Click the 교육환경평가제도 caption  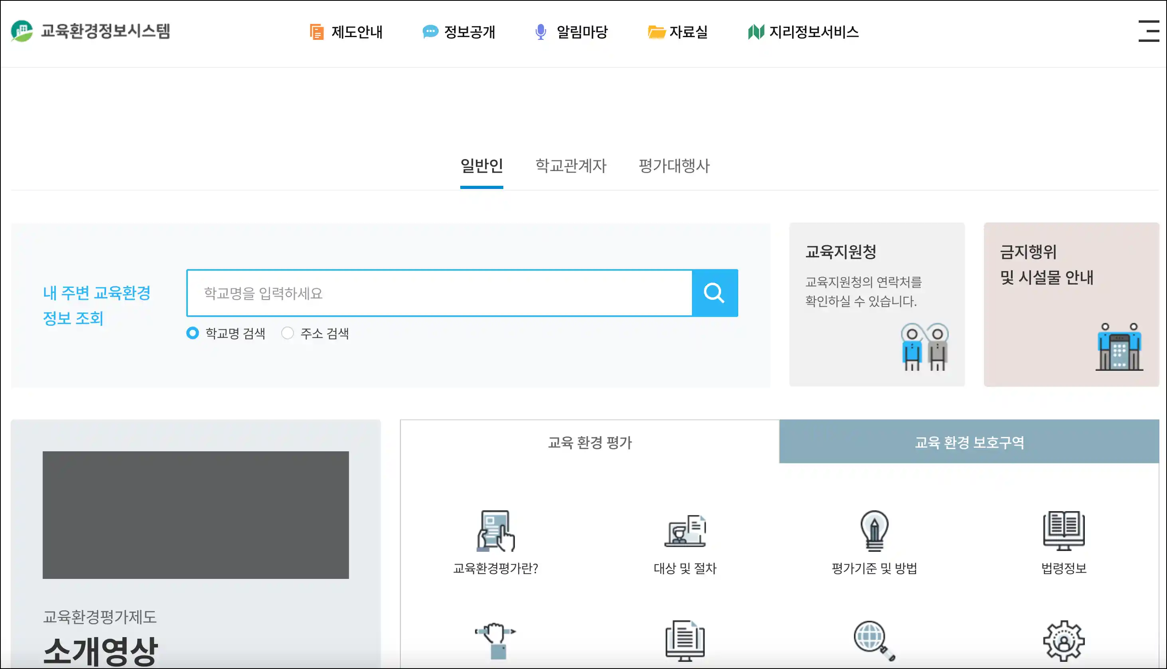click(x=100, y=617)
